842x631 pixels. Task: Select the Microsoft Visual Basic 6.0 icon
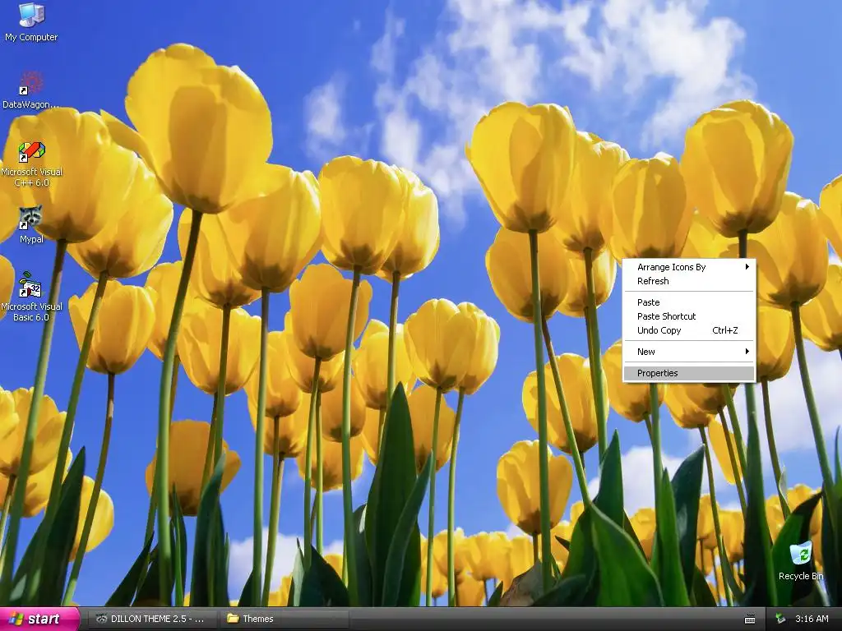31,297
